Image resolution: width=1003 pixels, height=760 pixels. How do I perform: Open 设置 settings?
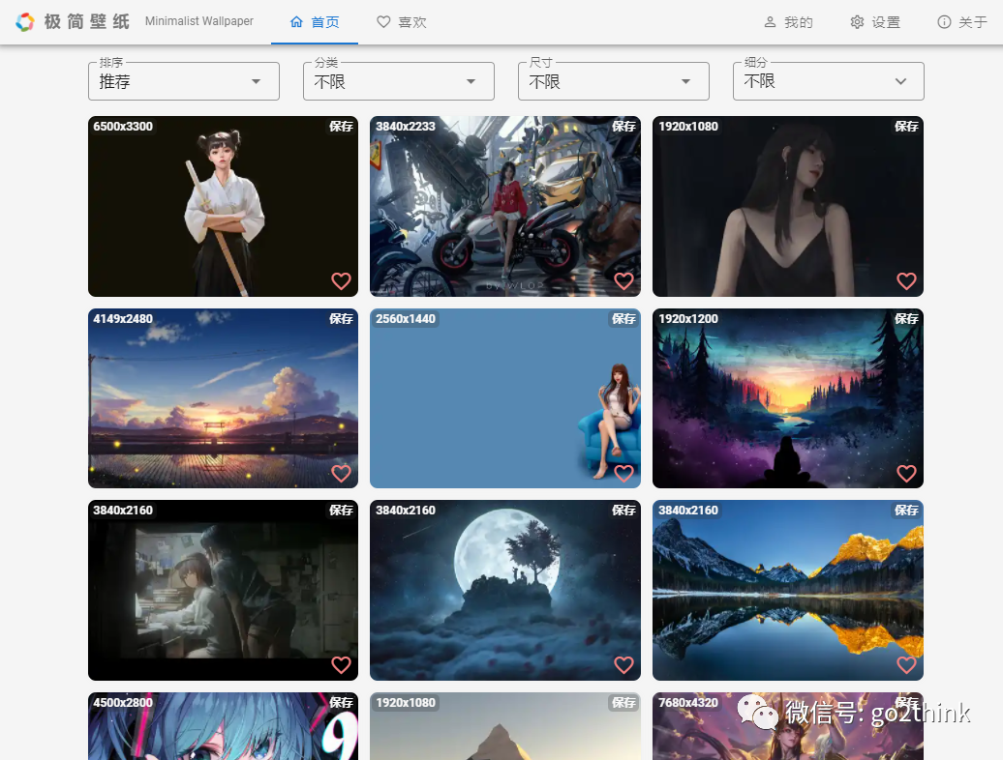[x=875, y=22]
